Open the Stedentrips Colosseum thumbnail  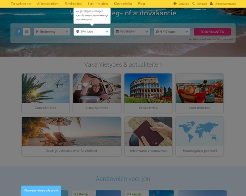[x=148, y=88]
